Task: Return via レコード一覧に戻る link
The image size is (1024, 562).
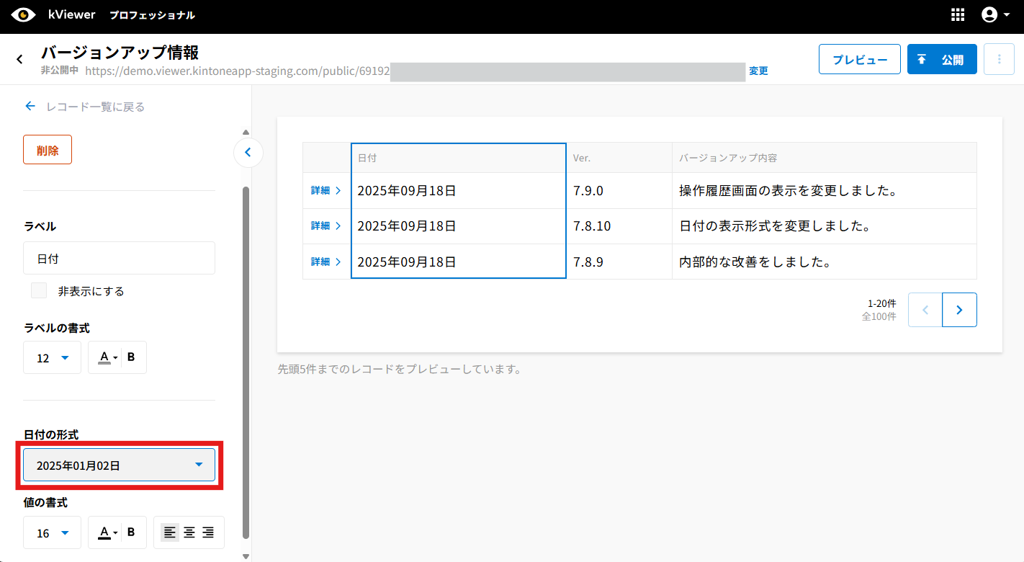Action: pos(85,107)
